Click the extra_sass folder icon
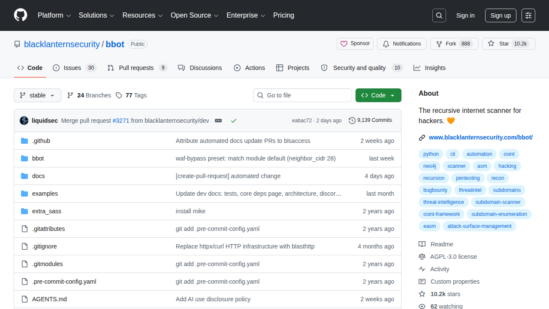Image resolution: width=549 pixels, height=309 pixels. [x=24, y=211]
